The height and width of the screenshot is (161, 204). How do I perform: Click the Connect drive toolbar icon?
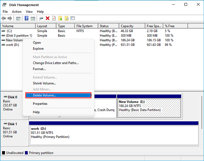pyautogui.click(x=41, y=18)
